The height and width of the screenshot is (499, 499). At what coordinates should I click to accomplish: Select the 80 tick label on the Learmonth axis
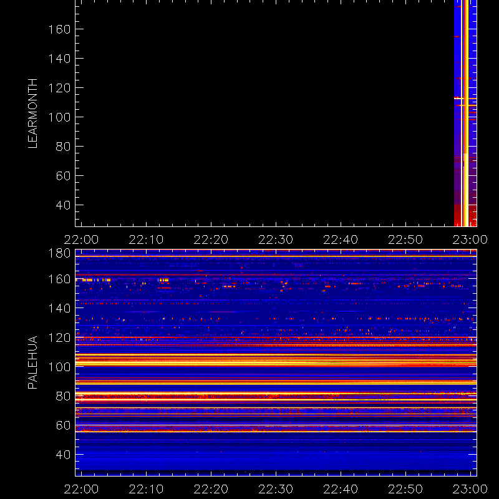[x=63, y=147]
